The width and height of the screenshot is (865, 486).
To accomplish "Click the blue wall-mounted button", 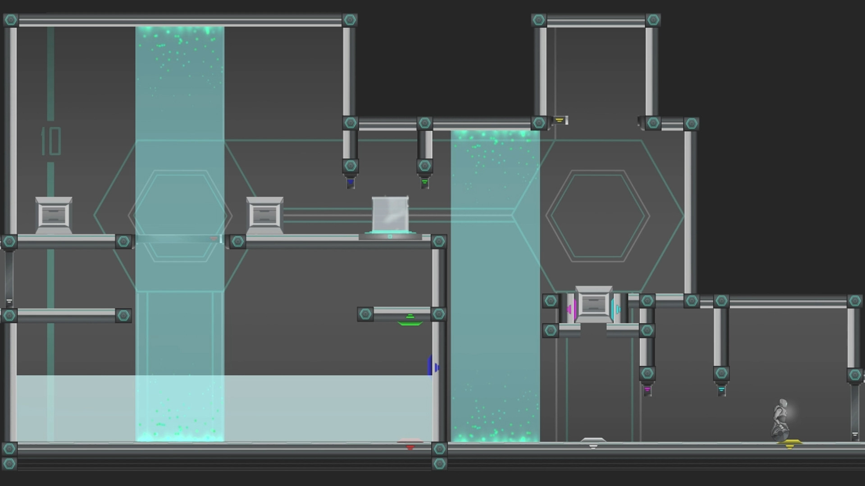I will tap(432, 366).
